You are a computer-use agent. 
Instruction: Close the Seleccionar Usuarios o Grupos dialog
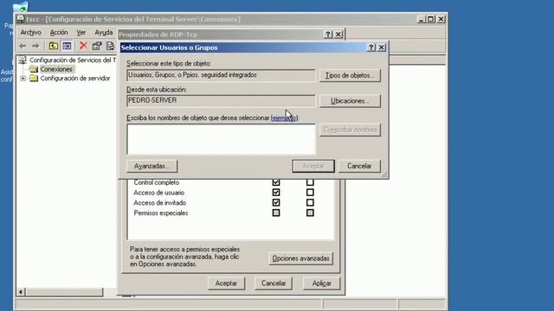[382, 48]
